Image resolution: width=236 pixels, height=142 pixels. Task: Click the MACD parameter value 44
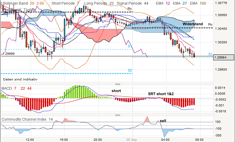(x=29, y=88)
